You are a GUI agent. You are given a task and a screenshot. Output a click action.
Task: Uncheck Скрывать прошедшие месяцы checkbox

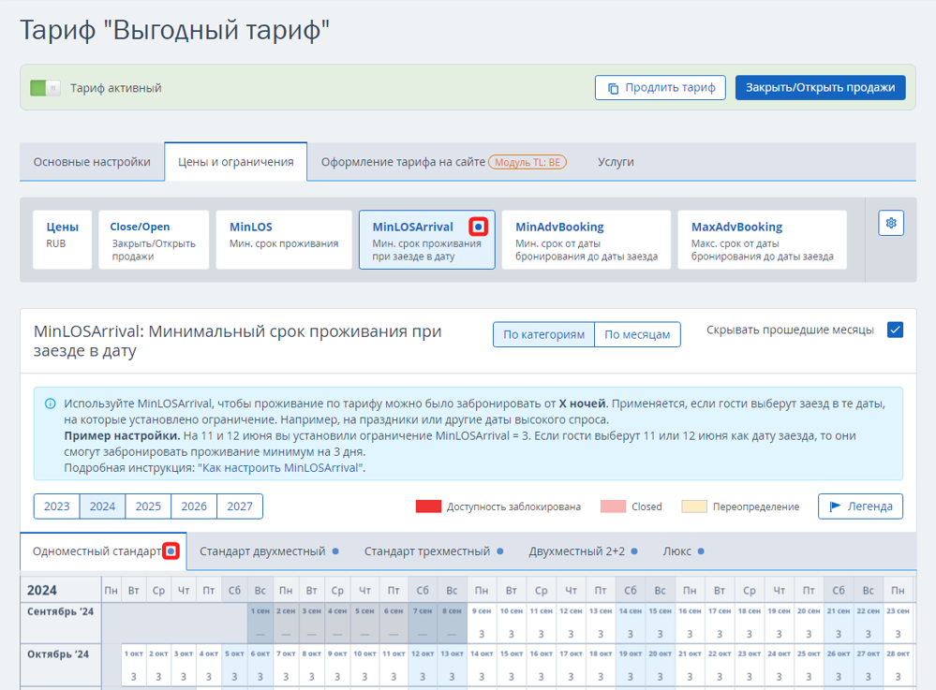click(895, 330)
